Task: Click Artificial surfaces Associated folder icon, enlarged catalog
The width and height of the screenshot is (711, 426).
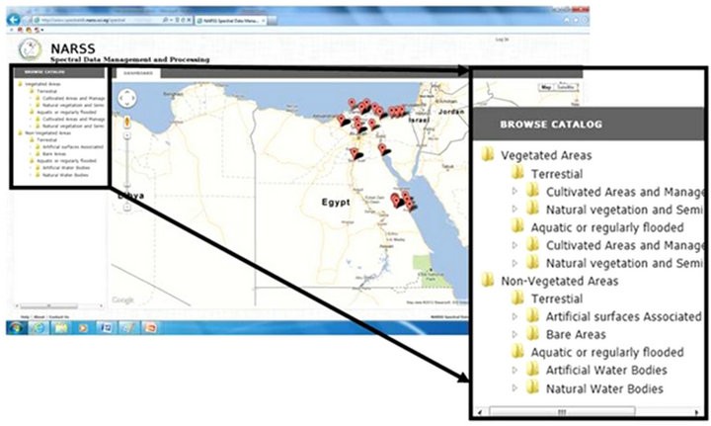Action: click(533, 315)
